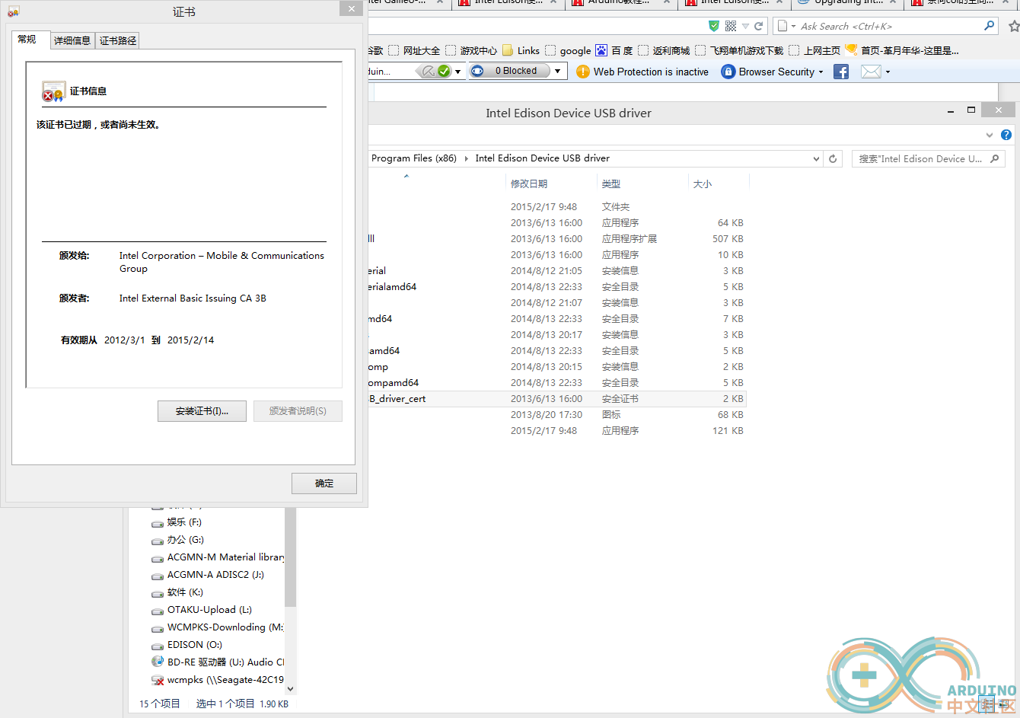Click the certificate icon in dialog title bar
Viewport: 1020px width, 718px height.
pyautogui.click(x=13, y=11)
